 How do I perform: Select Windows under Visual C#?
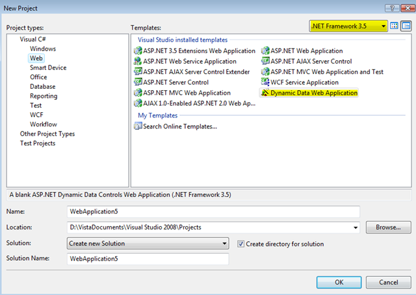click(x=43, y=49)
